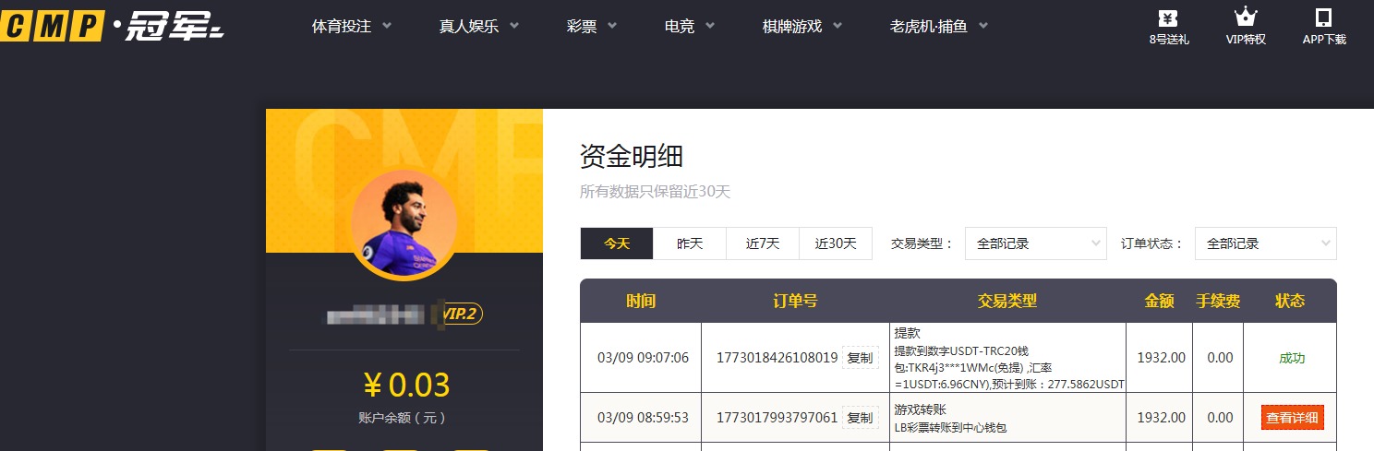Click the VIP.2 badge
This screenshot has width=1374, height=451.
pyautogui.click(x=463, y=315)
